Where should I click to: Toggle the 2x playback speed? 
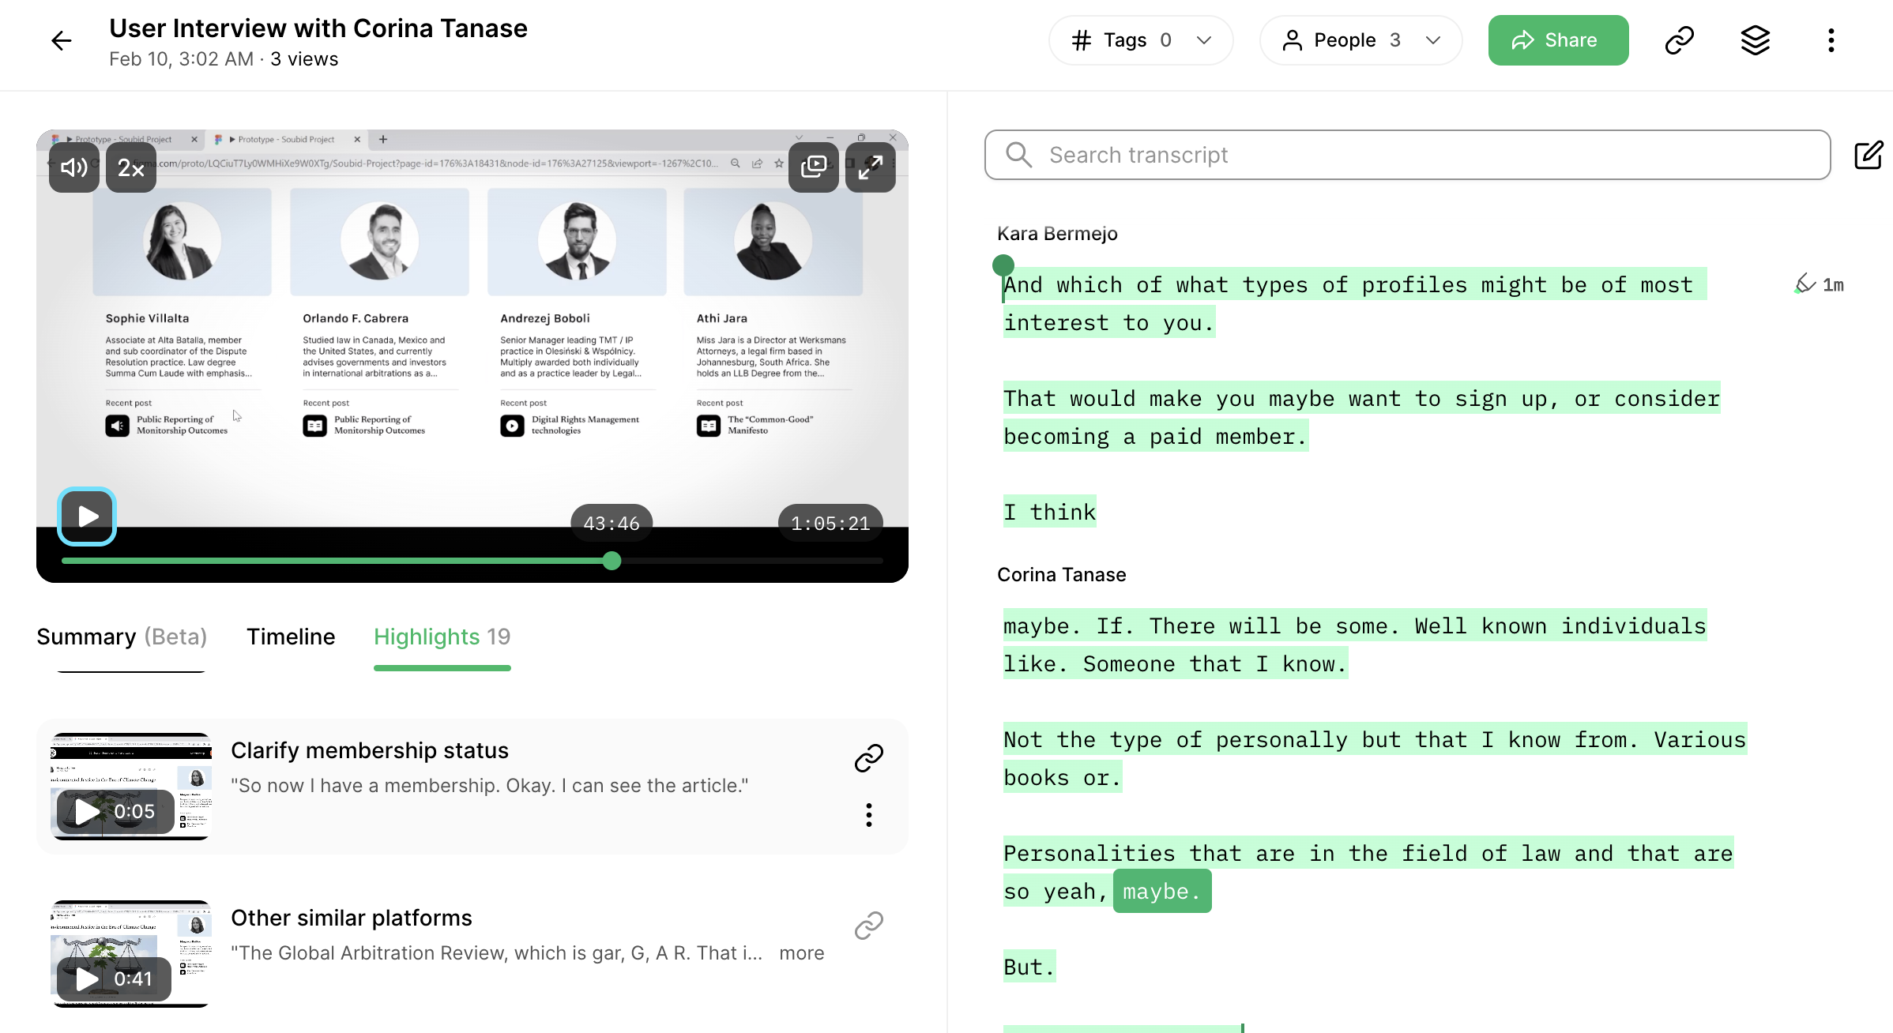(131, 167)
